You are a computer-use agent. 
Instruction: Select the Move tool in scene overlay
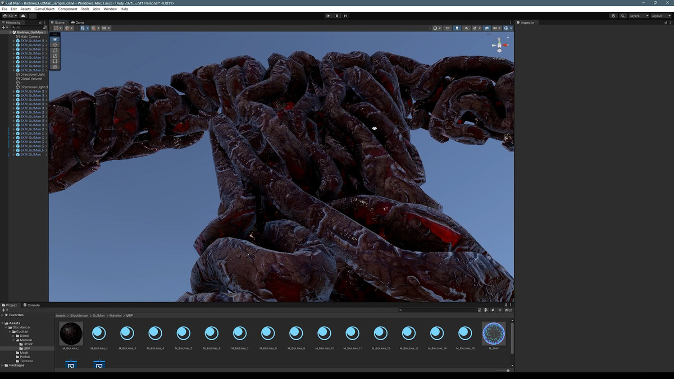click(x=54, y=45)
